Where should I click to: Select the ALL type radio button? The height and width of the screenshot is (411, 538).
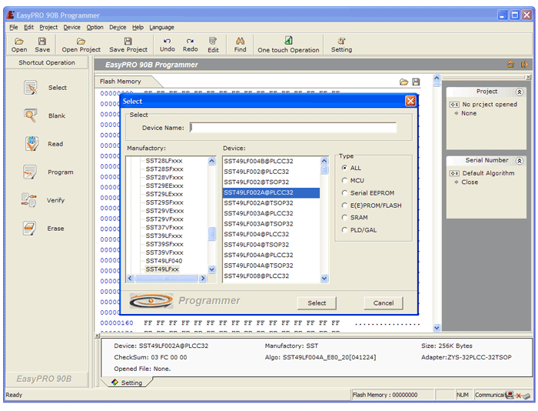(344, 168)
